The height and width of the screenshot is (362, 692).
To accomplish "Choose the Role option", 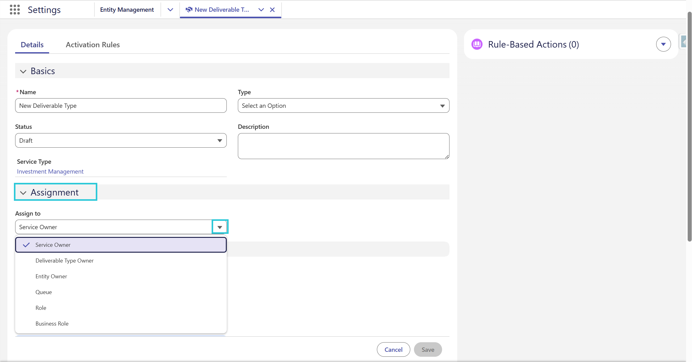I will [121, 308].
